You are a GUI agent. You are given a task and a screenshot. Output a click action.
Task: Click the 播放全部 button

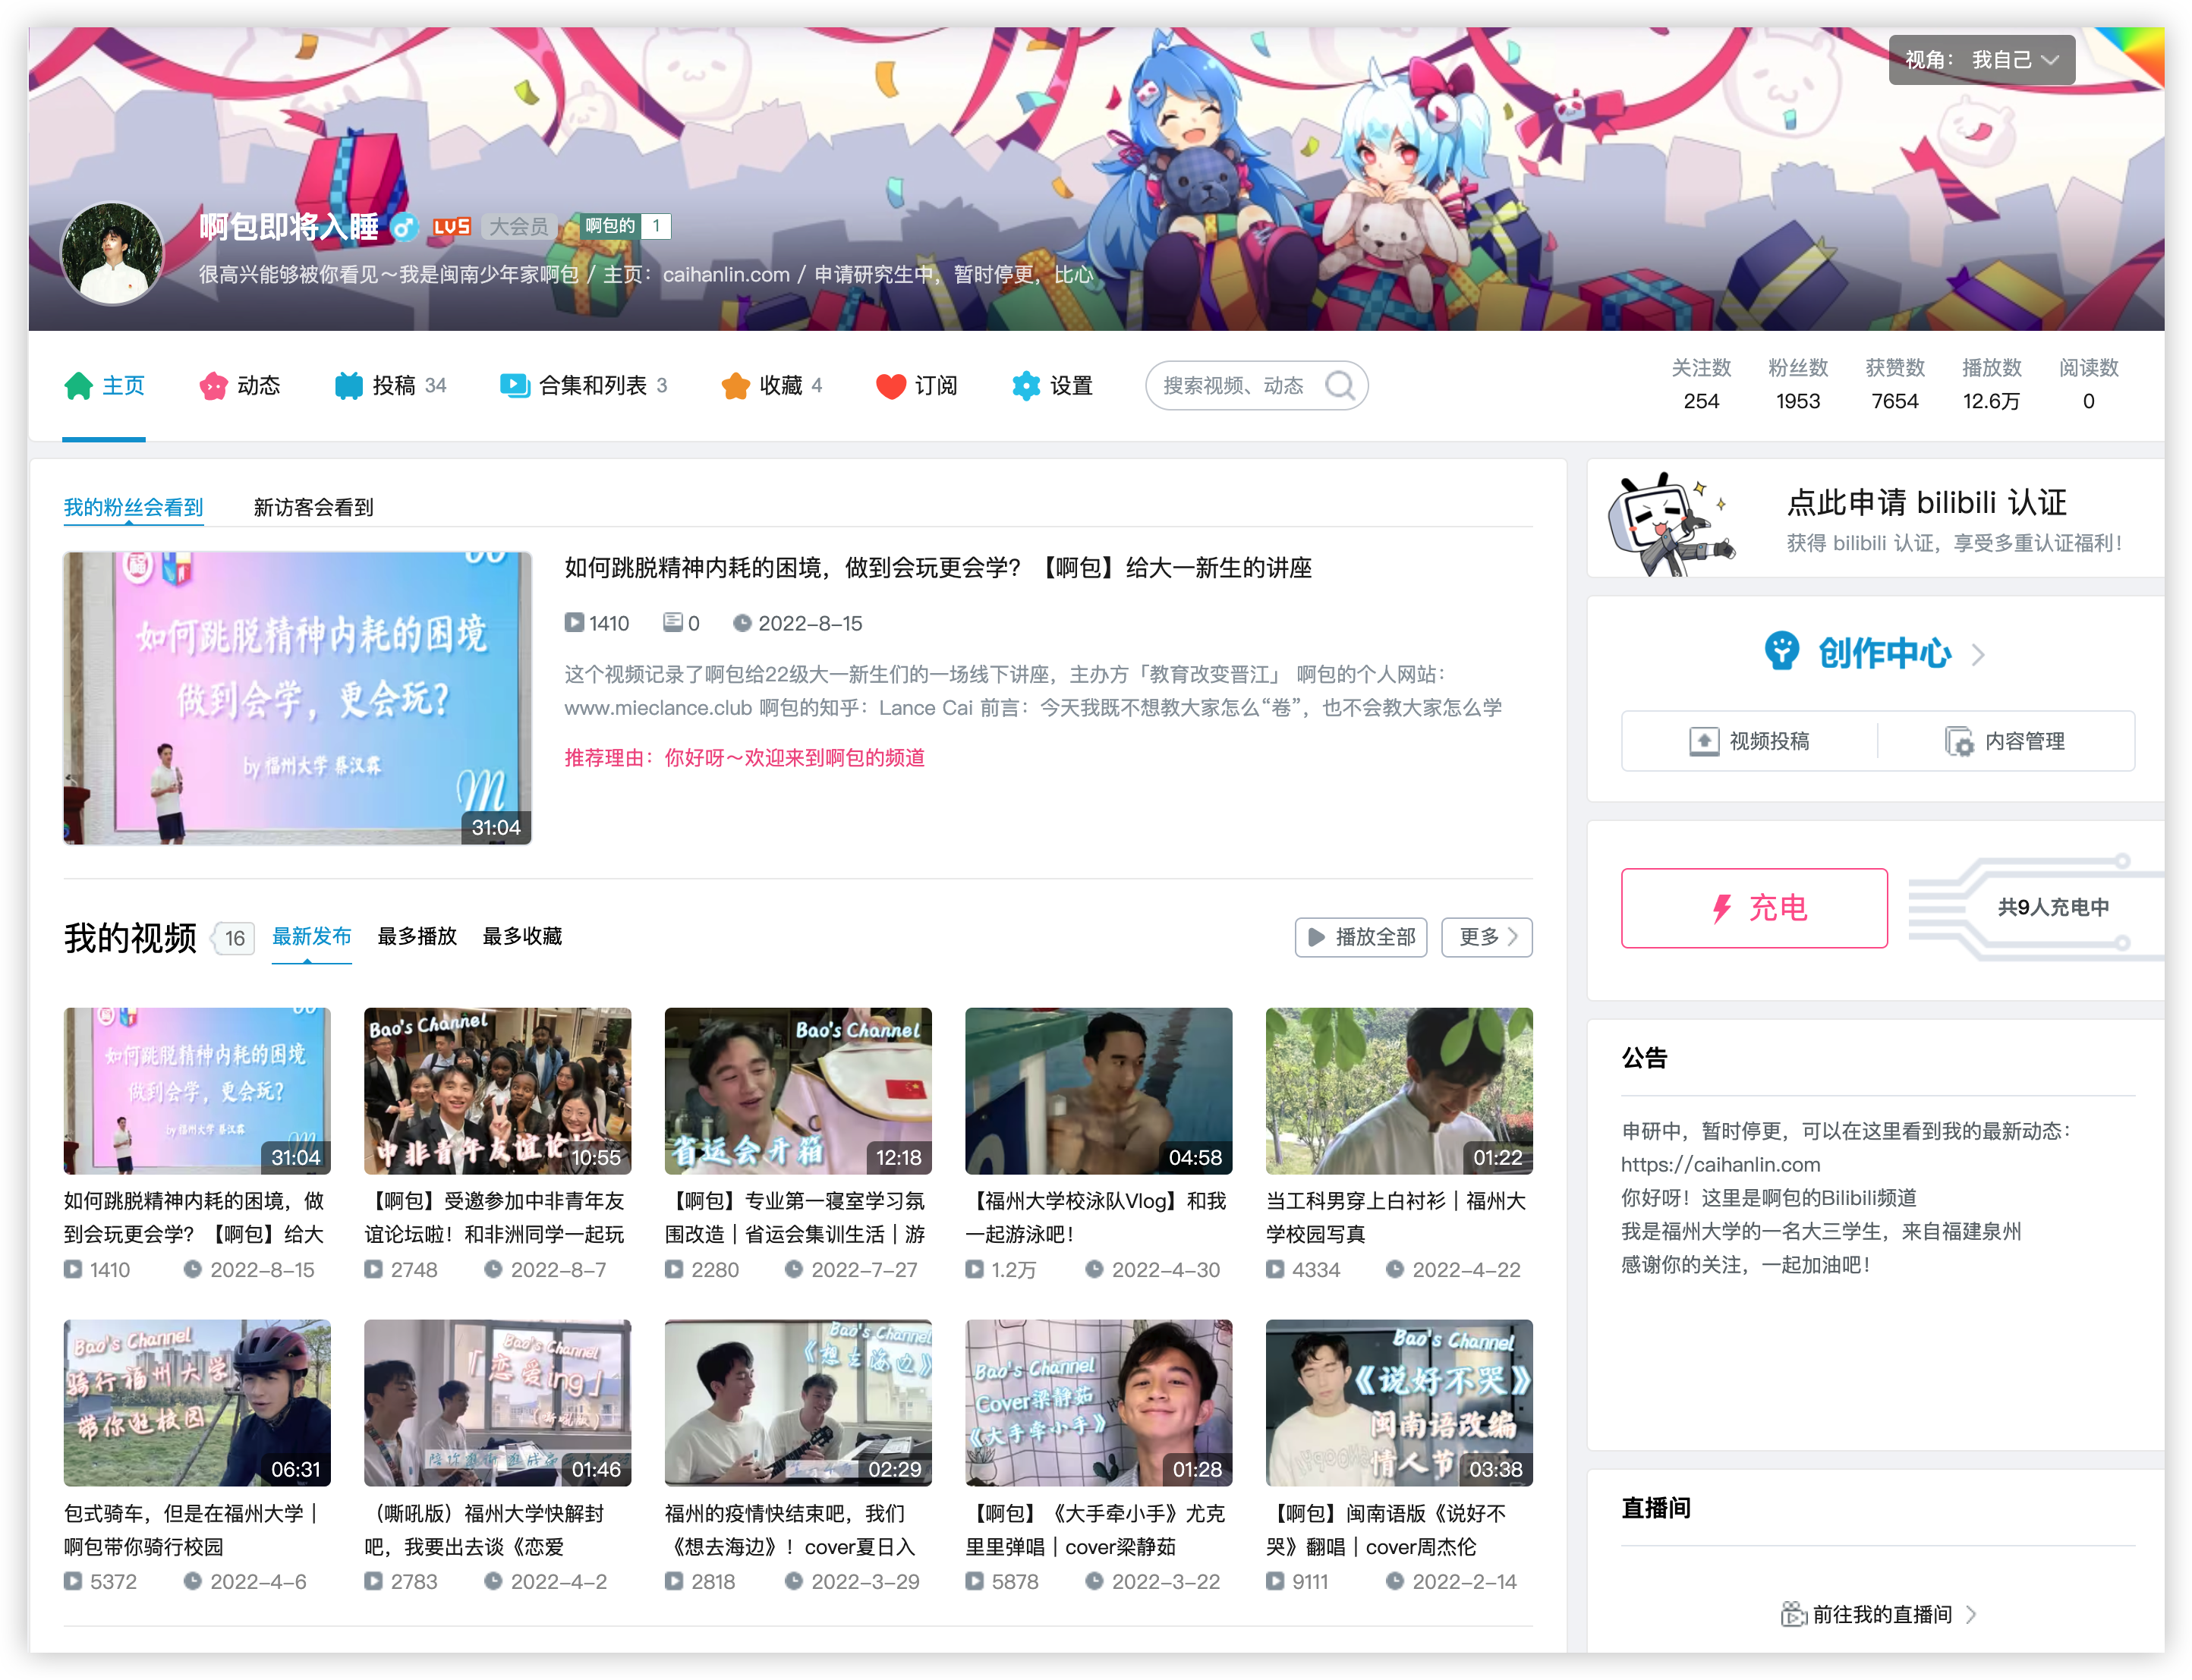(x=1360, y=937)
